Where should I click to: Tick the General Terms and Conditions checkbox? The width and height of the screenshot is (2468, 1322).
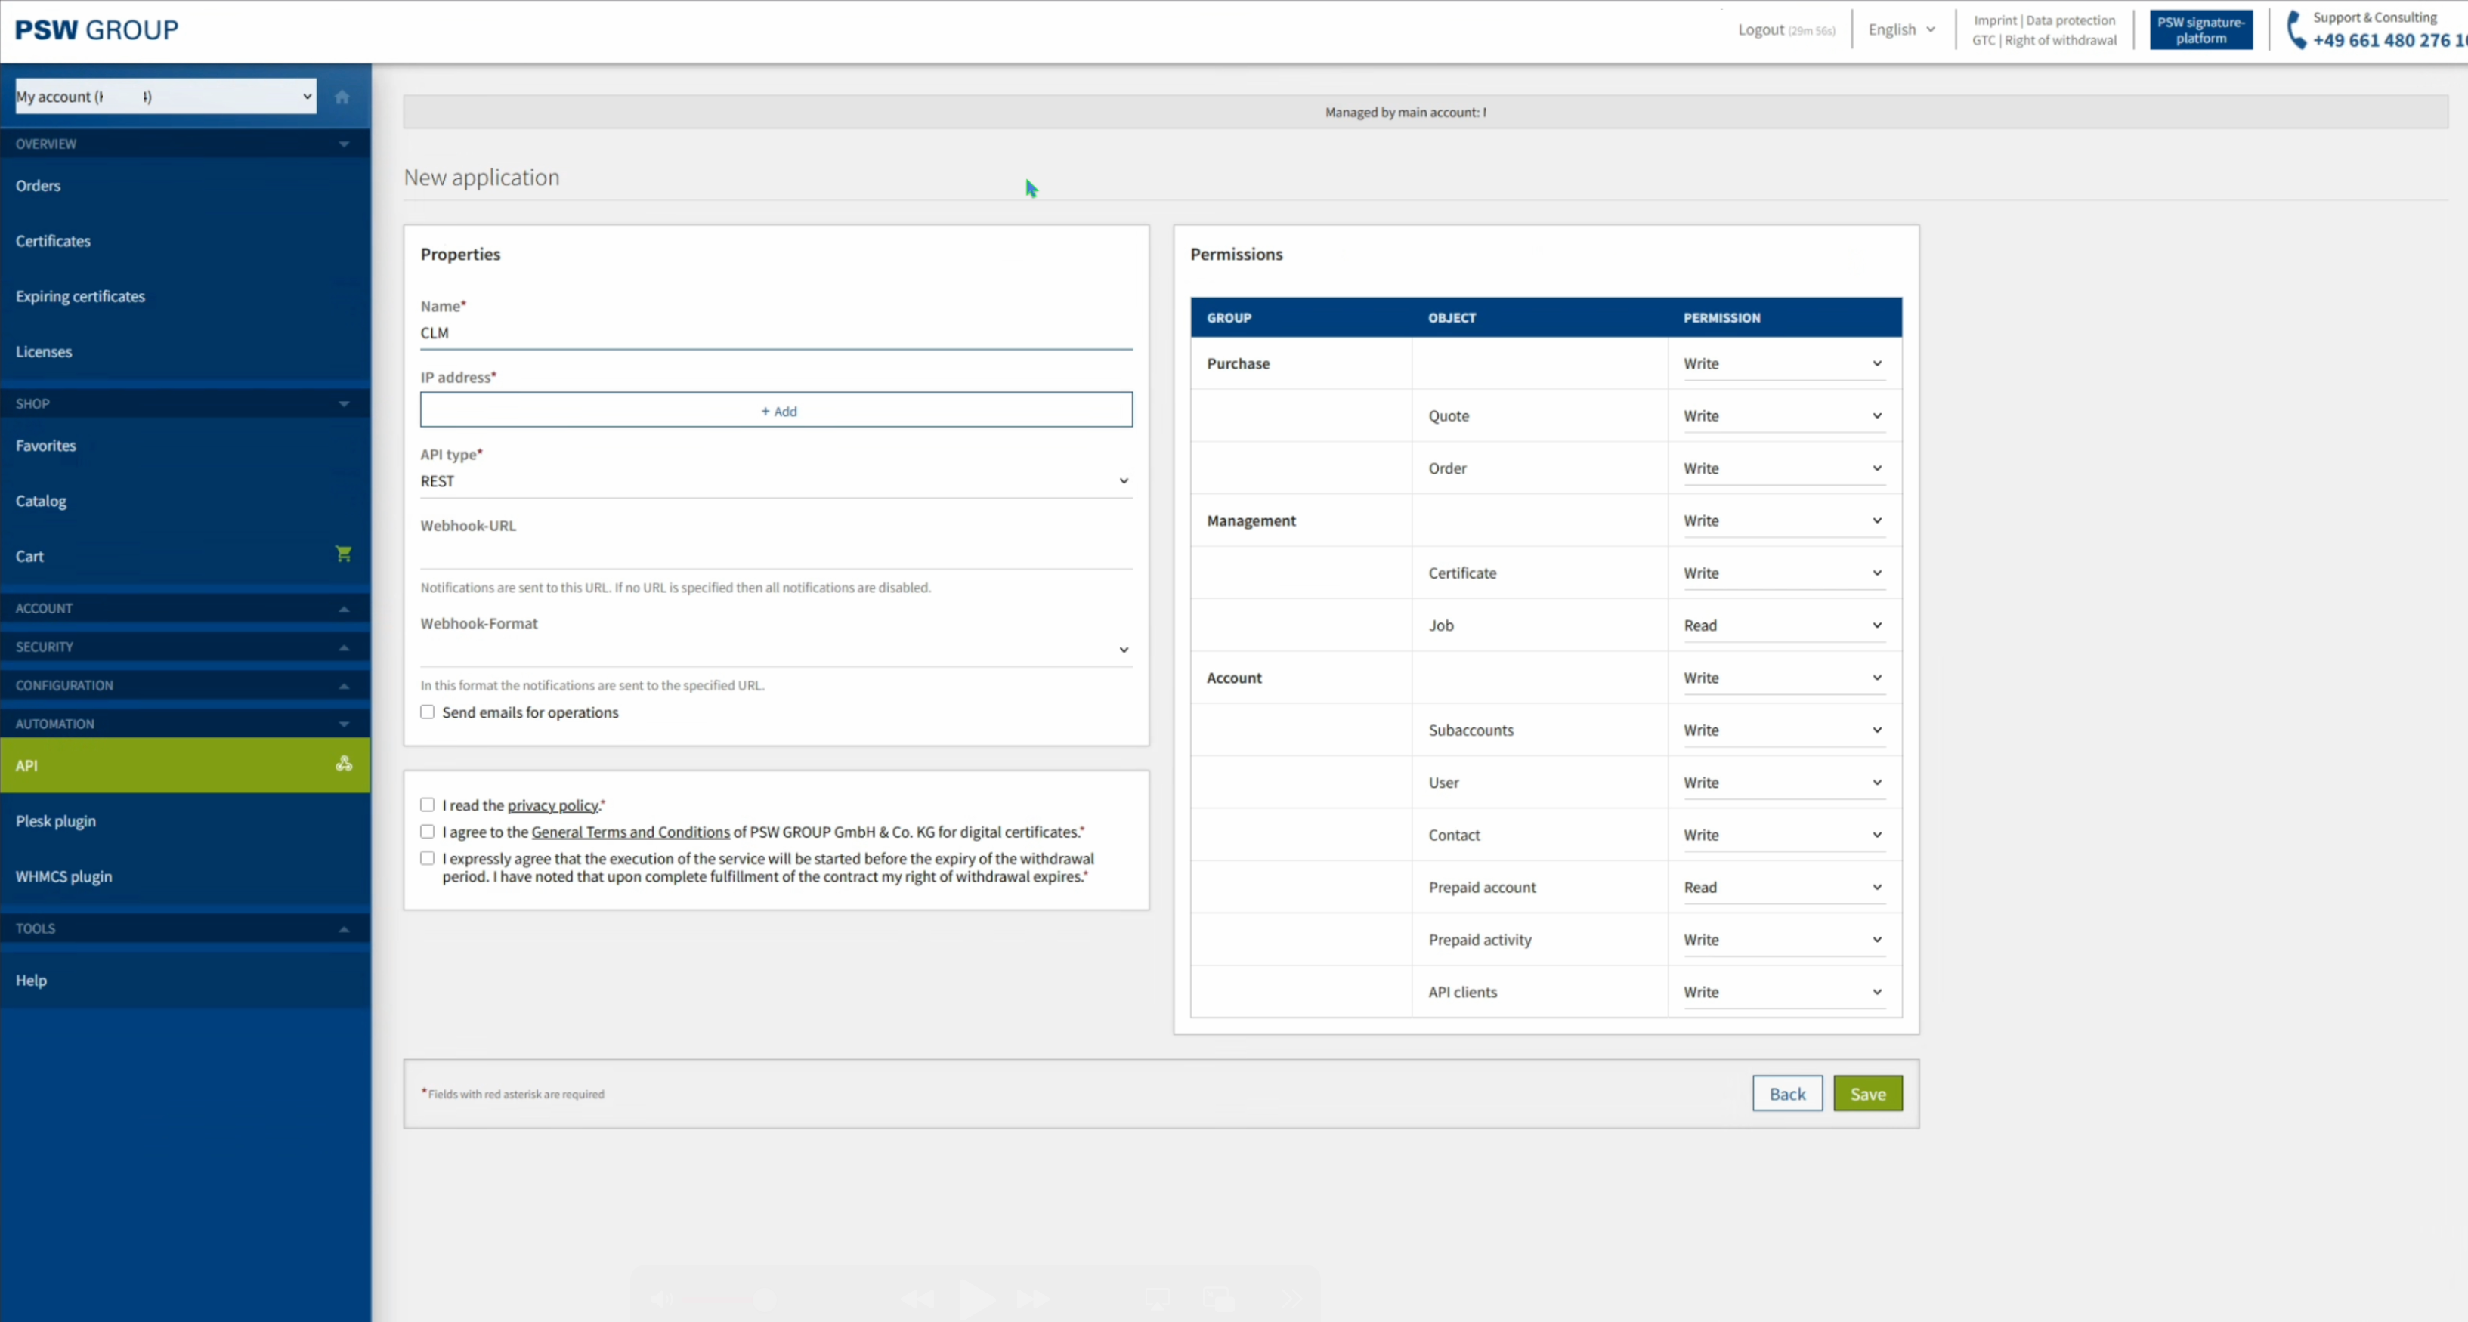pyautogui.click(x=427, y=832)
